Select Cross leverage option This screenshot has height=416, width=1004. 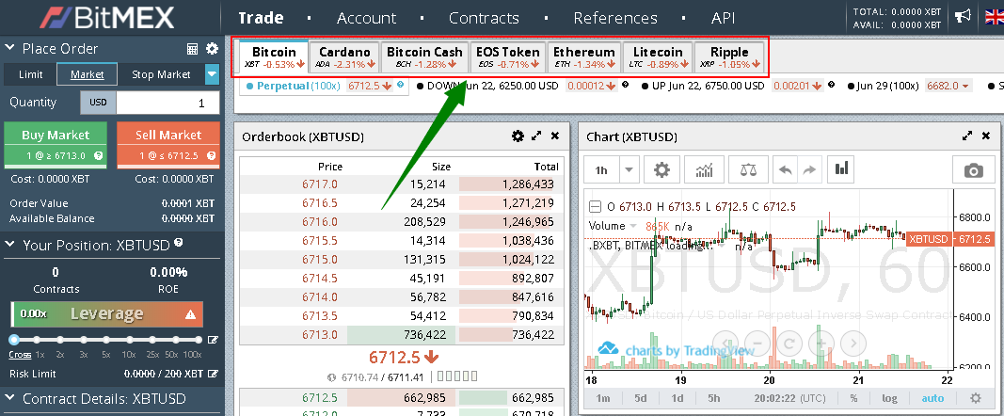(19, 355)
